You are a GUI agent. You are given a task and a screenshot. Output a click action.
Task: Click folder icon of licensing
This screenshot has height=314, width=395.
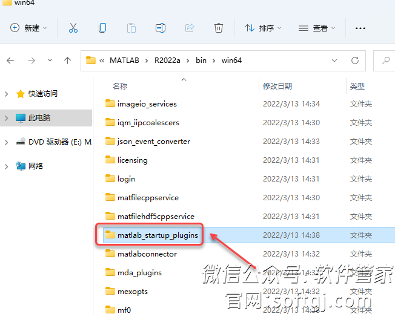110,160
